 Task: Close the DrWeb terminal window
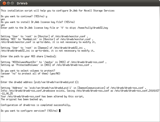pyautogui.click(x=4, y=3)
